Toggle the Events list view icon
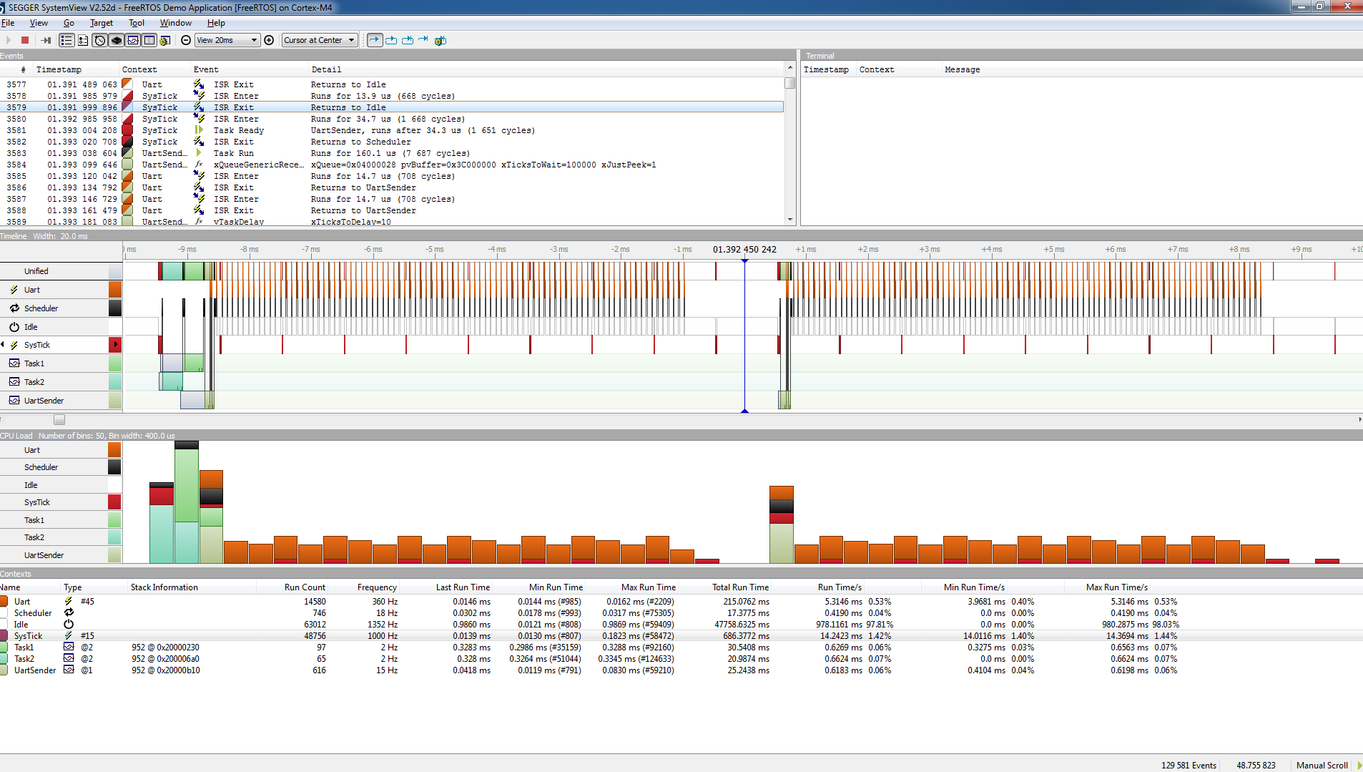Screen dimensions: 1363x772 pos(67,40)
